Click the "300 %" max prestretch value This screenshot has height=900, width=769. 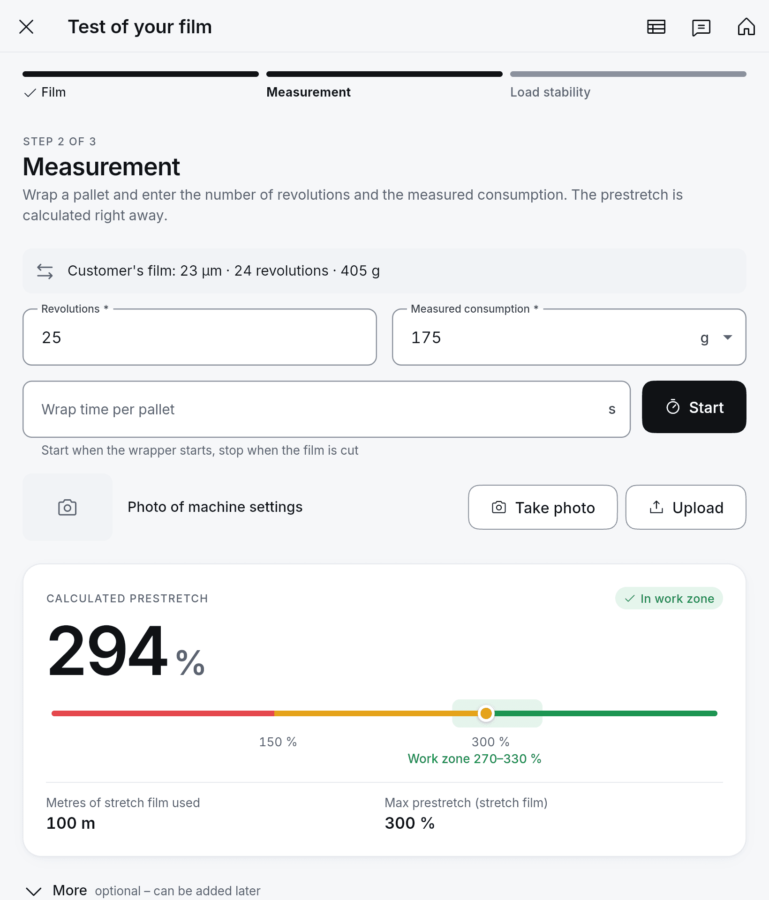click(410, 823)
